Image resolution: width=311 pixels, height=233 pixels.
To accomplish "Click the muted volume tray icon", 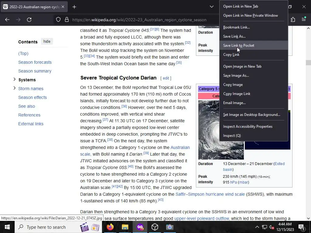I will (272, 227).
